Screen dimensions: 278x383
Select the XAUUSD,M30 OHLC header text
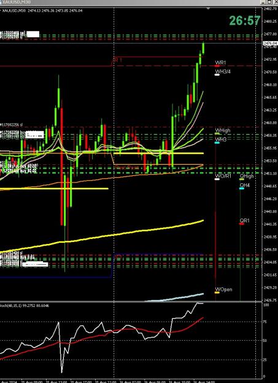(42, 10)
